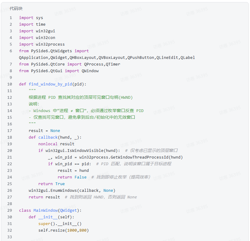Click the win32gui.EnumWindows call line

pyautogui.click(x=72, y=191)
